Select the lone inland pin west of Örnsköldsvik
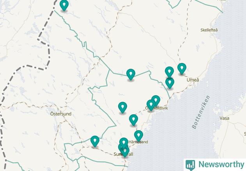Image resolution: width=246 pixels, height=171 pixels. [x=122, y=107]
